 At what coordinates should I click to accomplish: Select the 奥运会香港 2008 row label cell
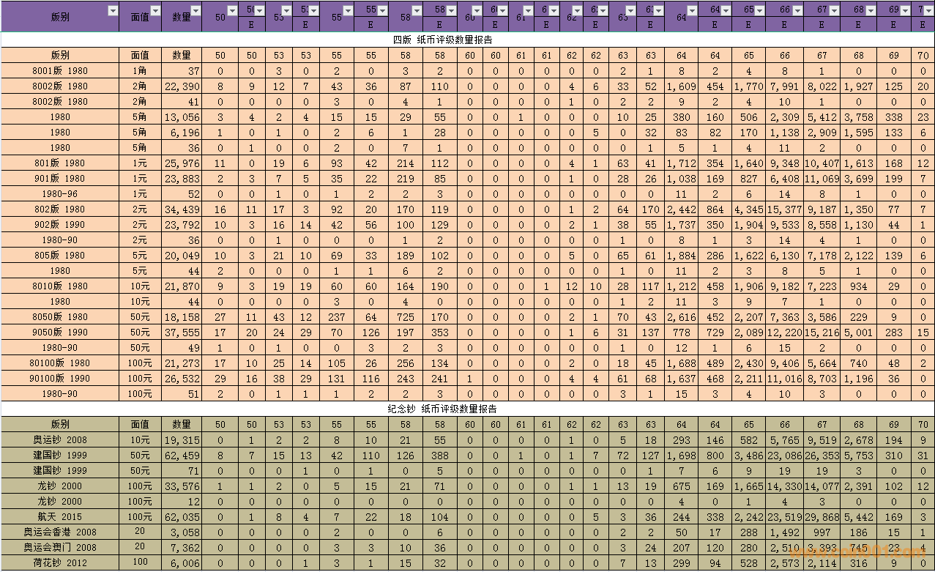click(60, 532)
